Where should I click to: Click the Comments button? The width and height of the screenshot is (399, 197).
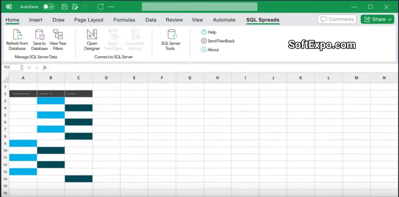[x=337, y=19]
